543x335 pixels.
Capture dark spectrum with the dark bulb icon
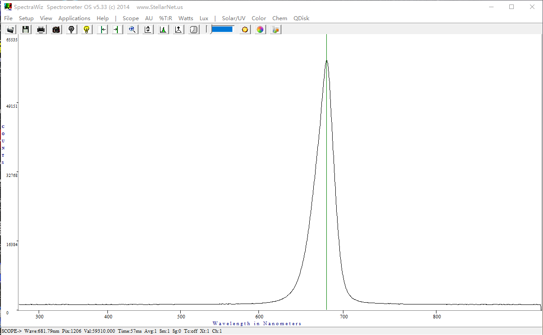coord(71,30)
